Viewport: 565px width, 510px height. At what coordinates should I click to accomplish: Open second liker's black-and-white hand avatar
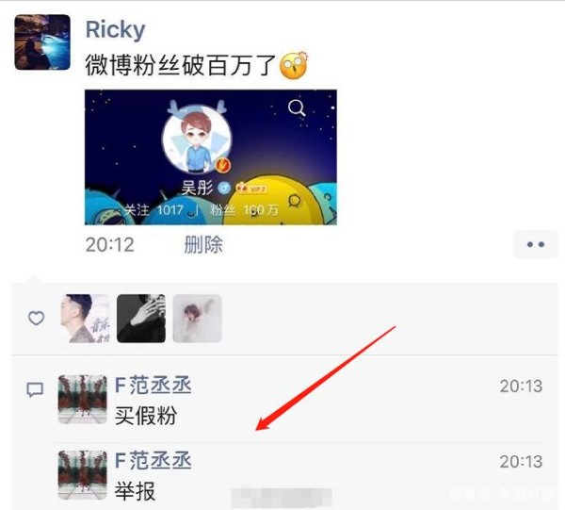[x=141, y=318]
